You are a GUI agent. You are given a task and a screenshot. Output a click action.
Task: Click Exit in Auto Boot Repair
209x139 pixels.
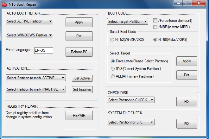tap(79, 36)
